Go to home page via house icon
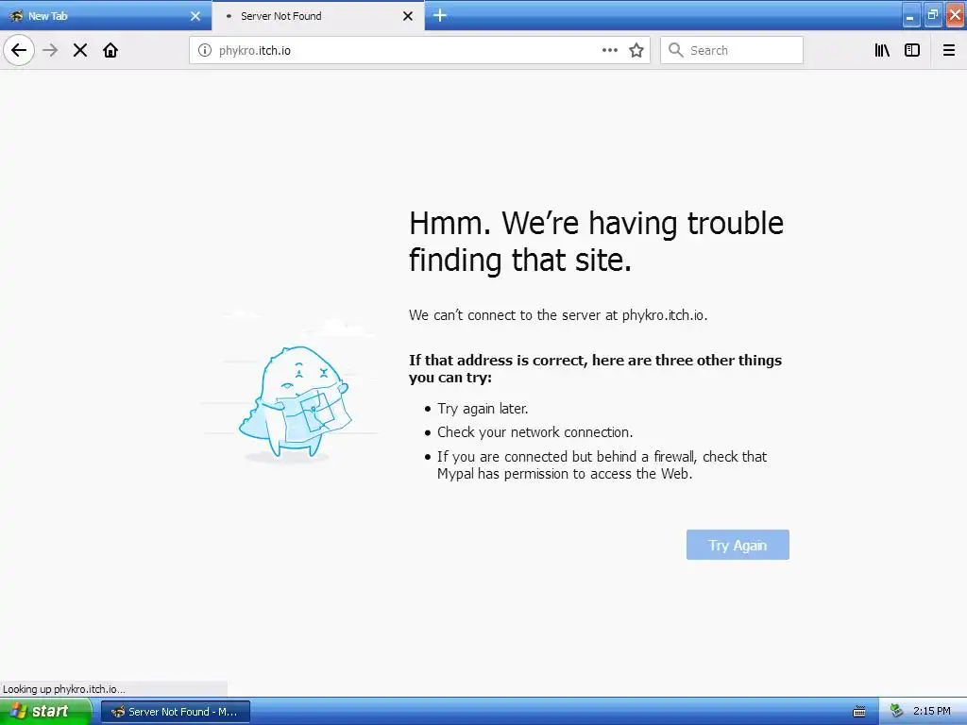The image size is (967, 725). tap(110, 50)
